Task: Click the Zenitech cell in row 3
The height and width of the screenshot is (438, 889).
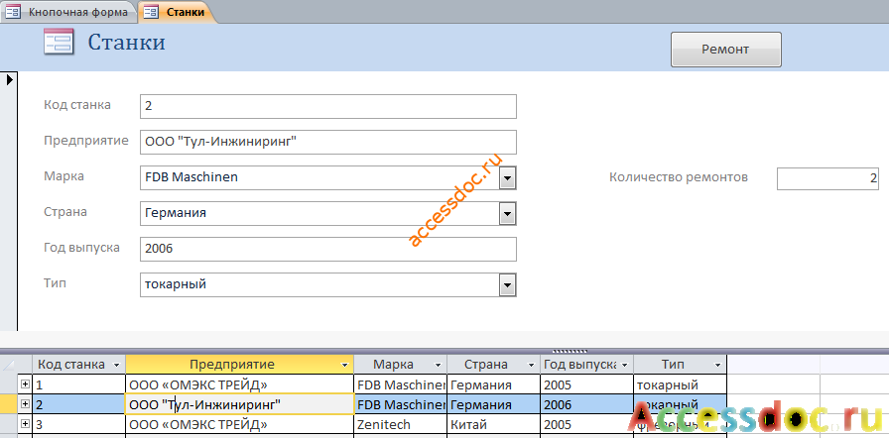Action: 400,424
